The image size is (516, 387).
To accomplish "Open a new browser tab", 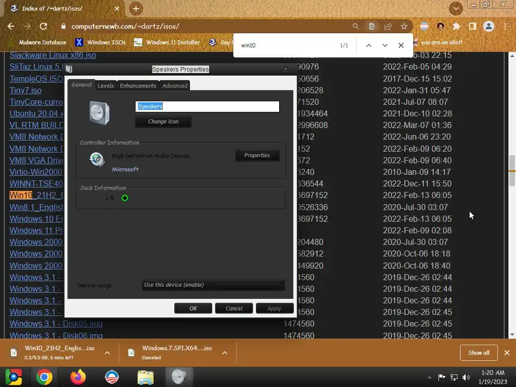I will coord(136,9).
